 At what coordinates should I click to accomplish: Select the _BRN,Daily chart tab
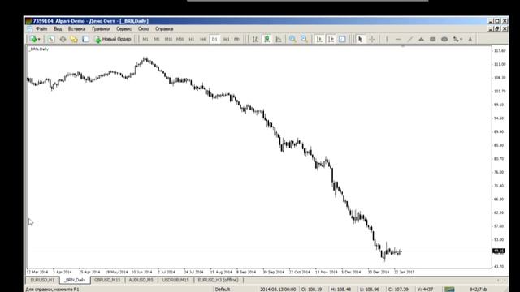tap(75, 280)
